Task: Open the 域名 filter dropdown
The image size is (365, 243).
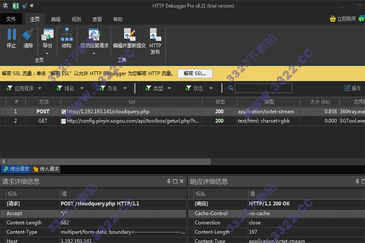Action: pos(82,88)
